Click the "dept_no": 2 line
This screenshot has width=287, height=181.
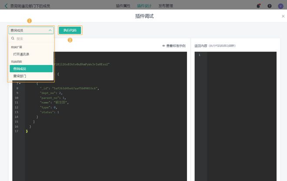click(x=51, y=93)
